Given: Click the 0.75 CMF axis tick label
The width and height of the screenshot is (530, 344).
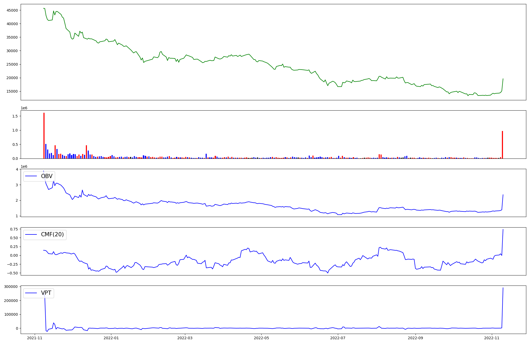Looking at the screenshot, I should coord(14,229).
